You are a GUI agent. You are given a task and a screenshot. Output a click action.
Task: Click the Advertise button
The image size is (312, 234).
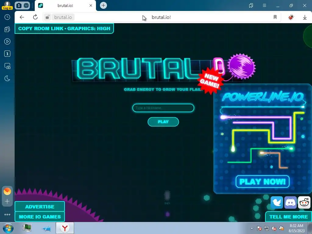pyautogui.click(x=40, y=207)
